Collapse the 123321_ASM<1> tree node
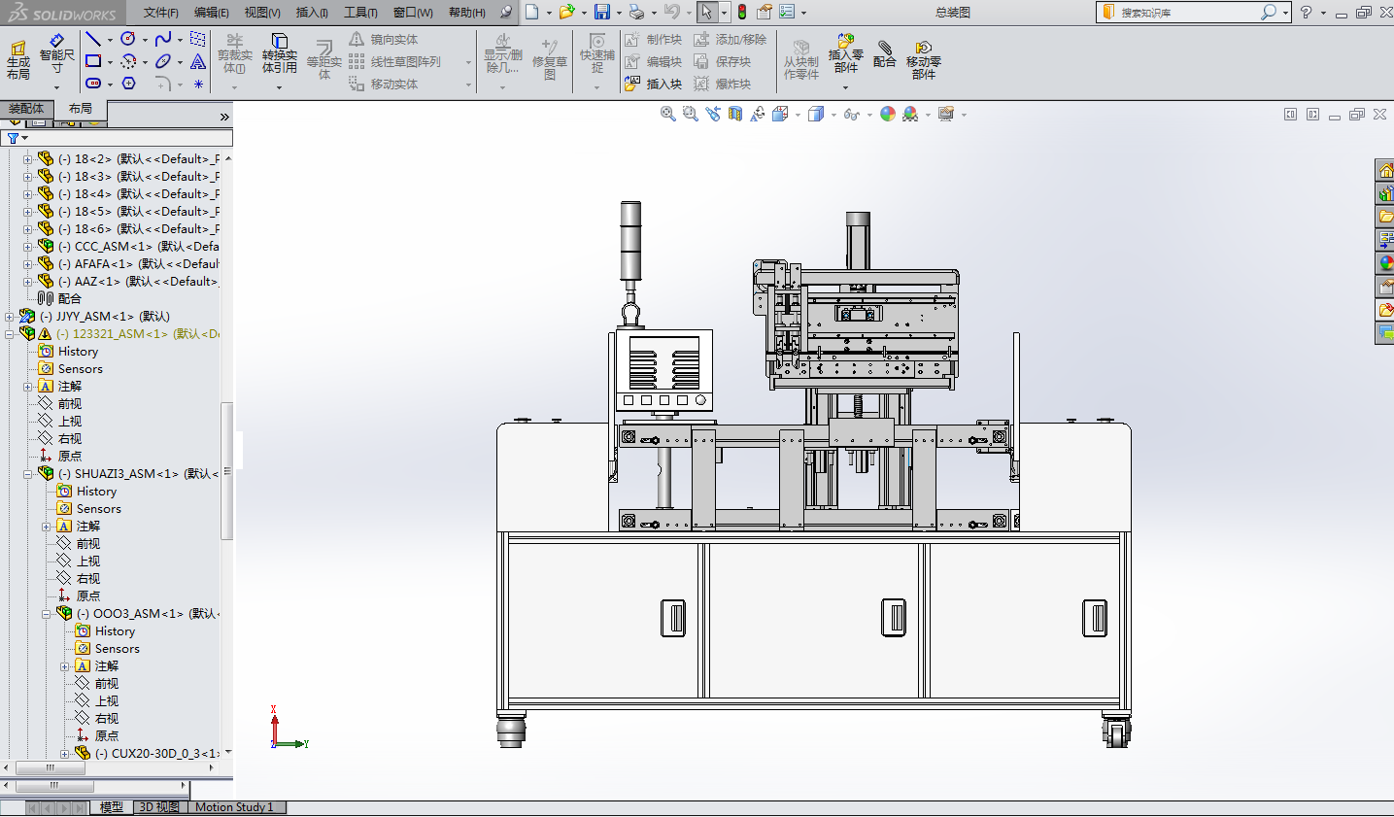The width and height of the screenshot is (1394, 817). 10,334
